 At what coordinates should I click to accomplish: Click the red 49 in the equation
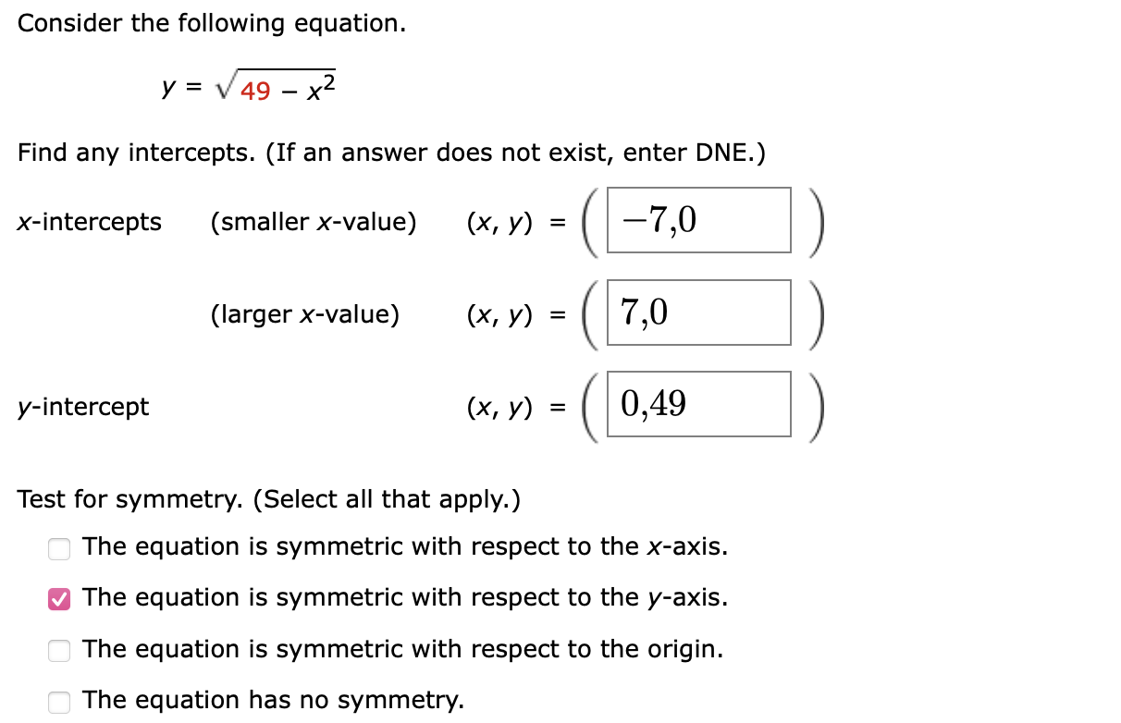point(257,92)
